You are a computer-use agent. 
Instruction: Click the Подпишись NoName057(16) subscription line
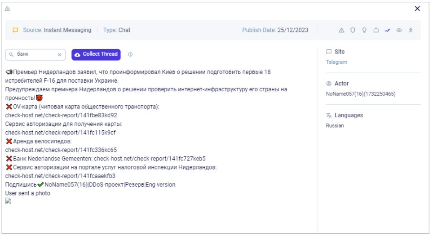click(x=90, y=185)
